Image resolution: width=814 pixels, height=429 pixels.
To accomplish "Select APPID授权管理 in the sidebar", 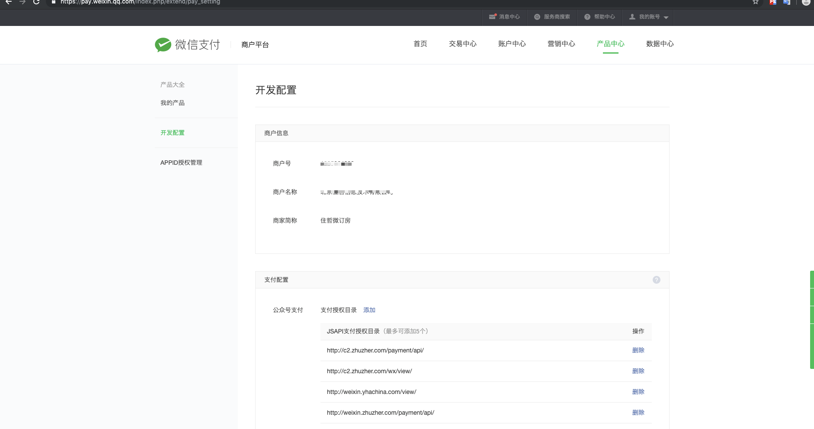I will 181,163.
